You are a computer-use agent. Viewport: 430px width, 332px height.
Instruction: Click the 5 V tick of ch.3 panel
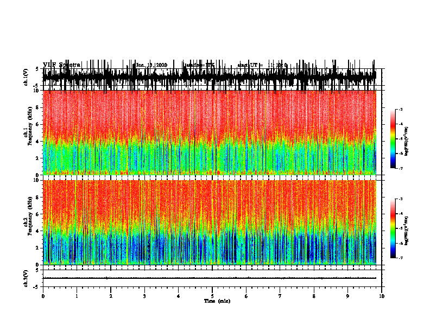tap(37, 270)
